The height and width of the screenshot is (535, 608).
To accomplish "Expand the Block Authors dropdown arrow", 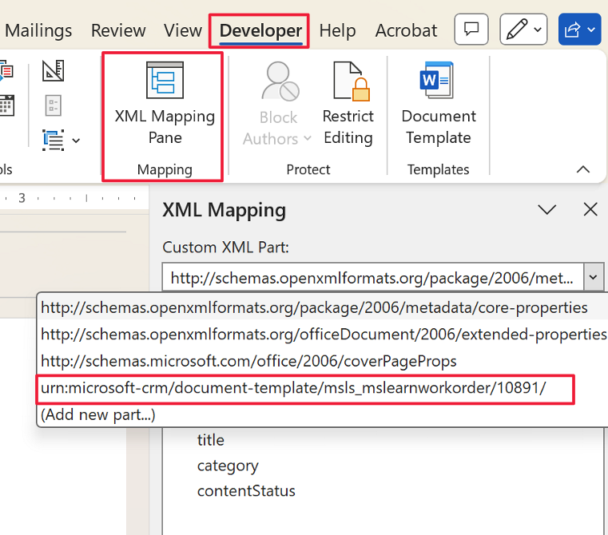I will pyautogui.click(x=308, y=138).
